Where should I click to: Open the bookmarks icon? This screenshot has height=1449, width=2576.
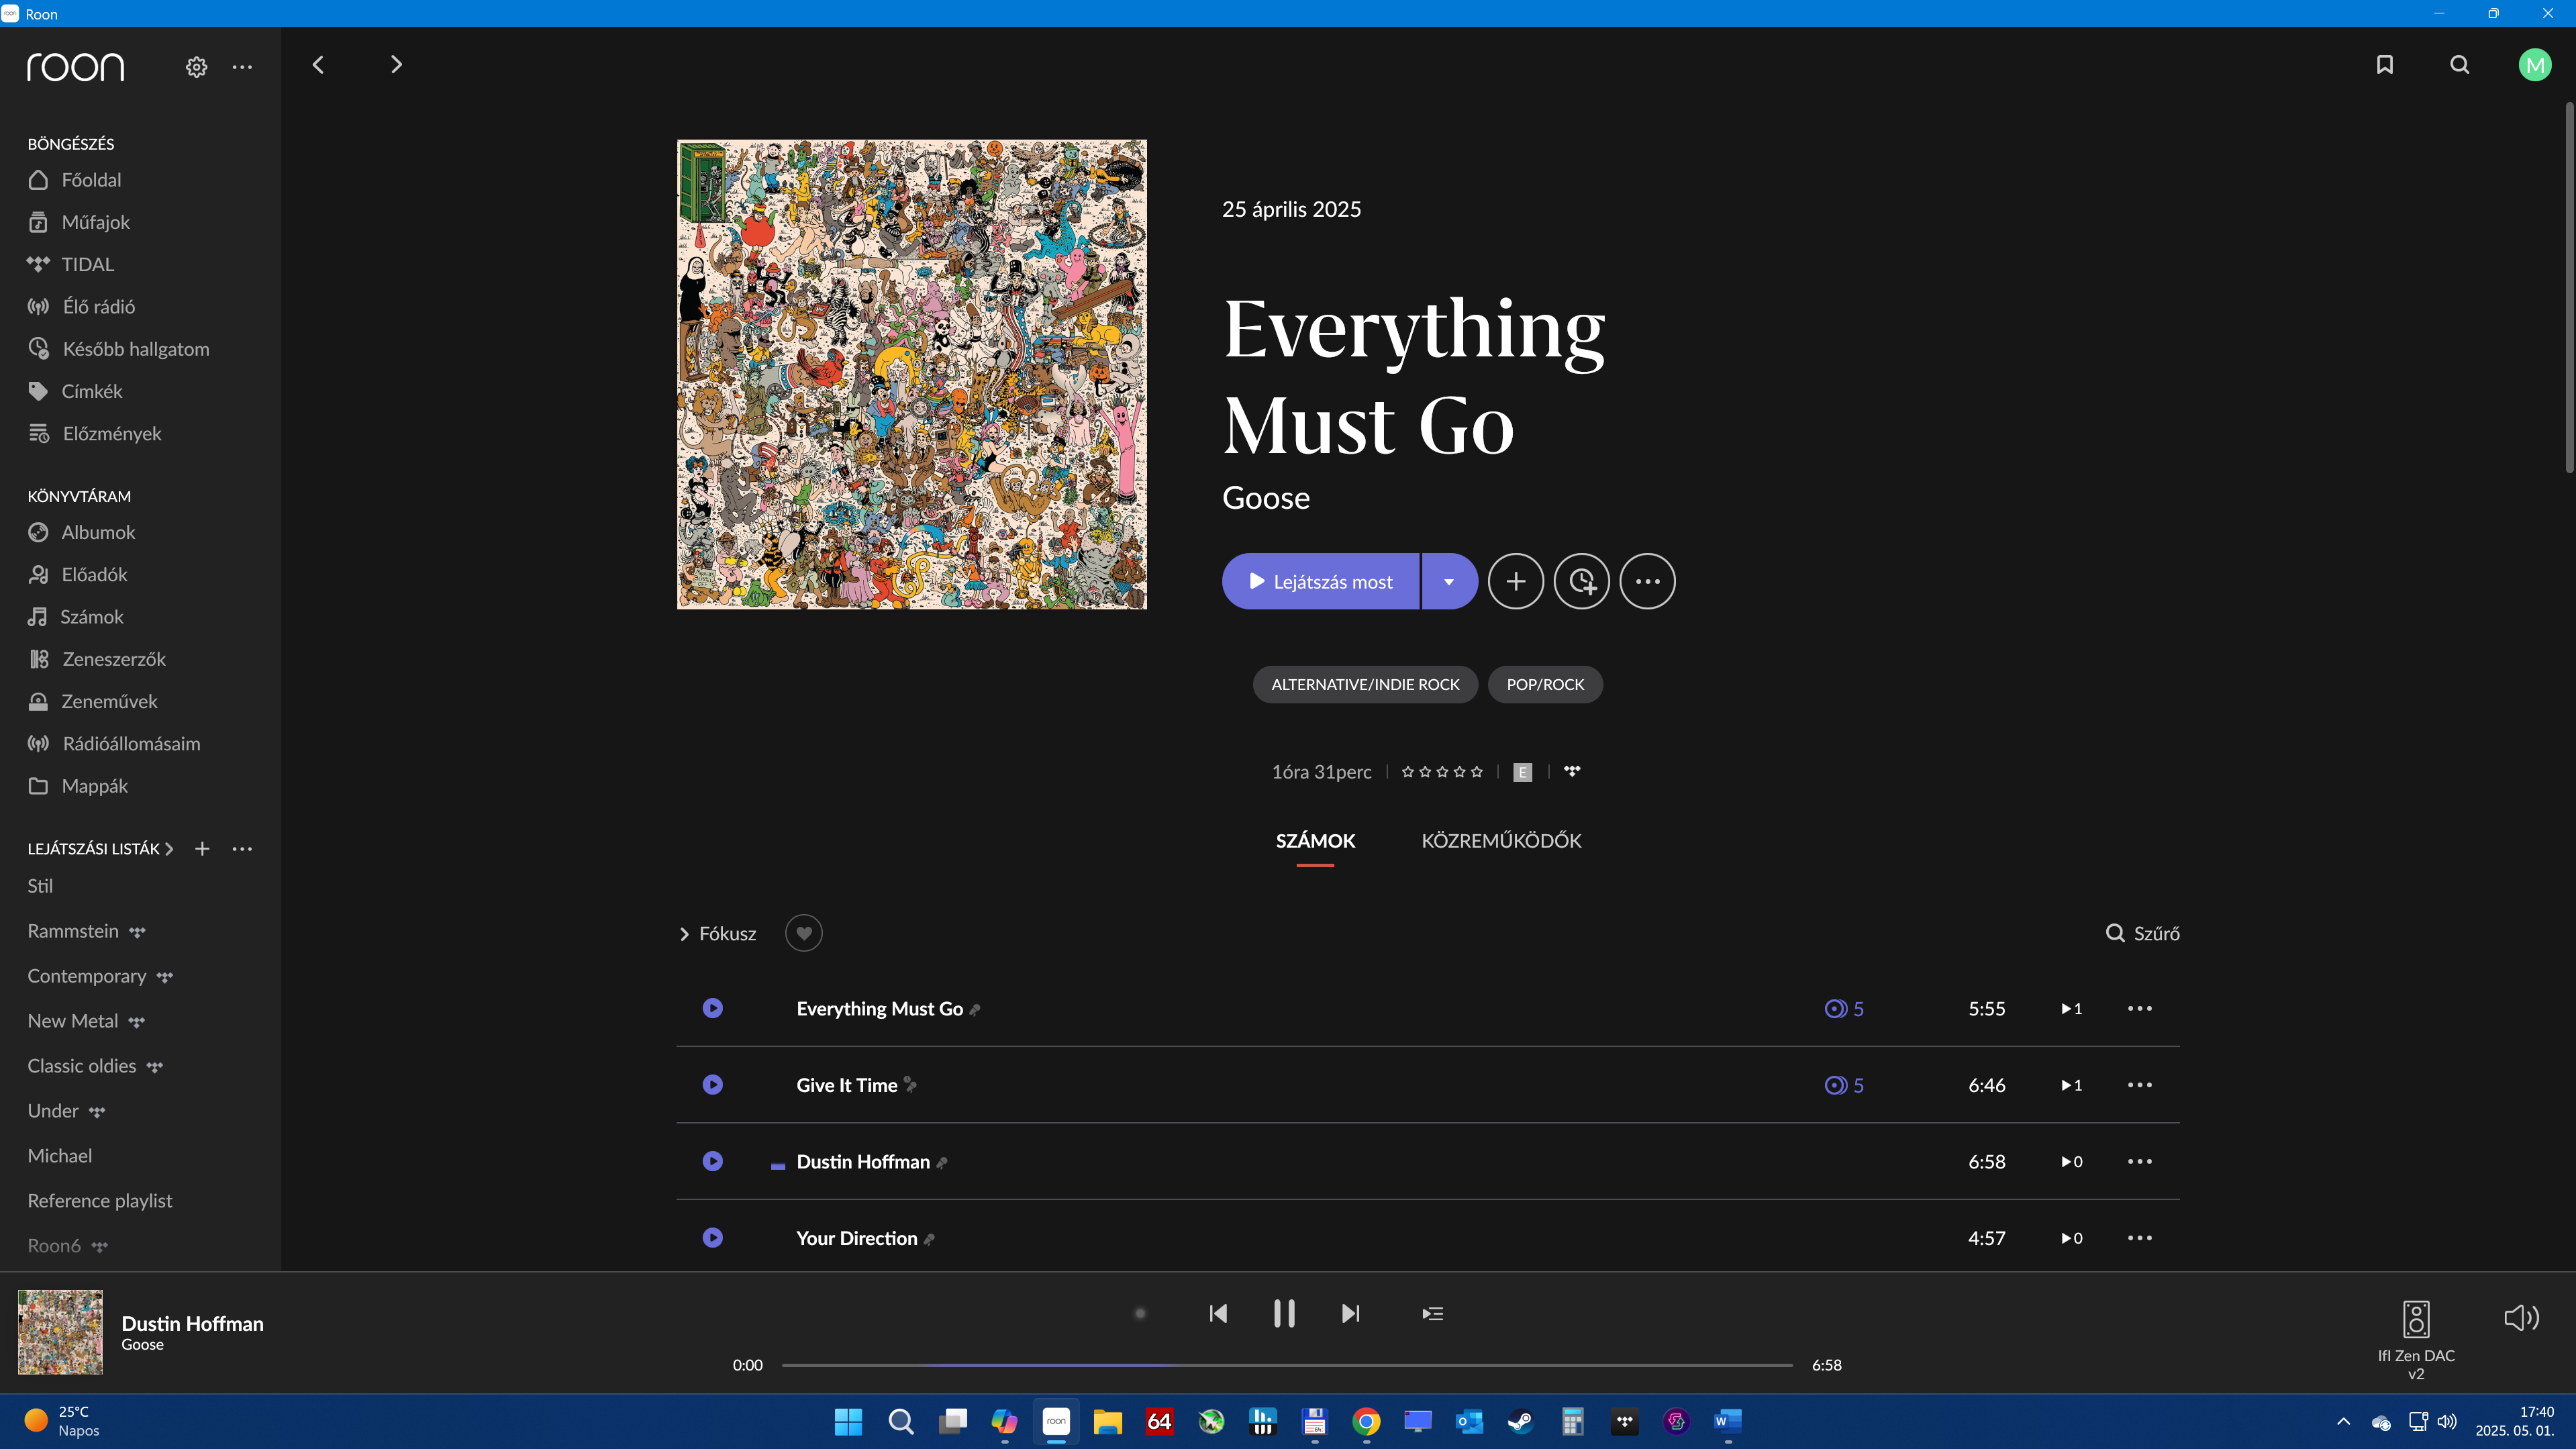point(2385,65)
